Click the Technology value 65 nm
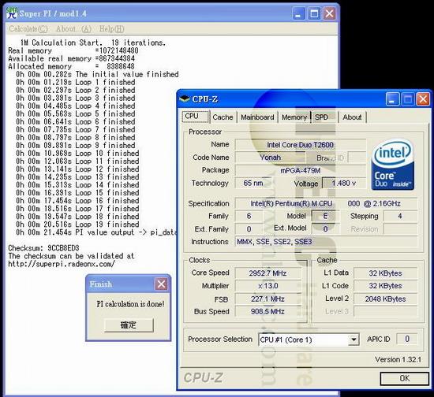This screenshot has width=434, height=397. pos(253,183)
